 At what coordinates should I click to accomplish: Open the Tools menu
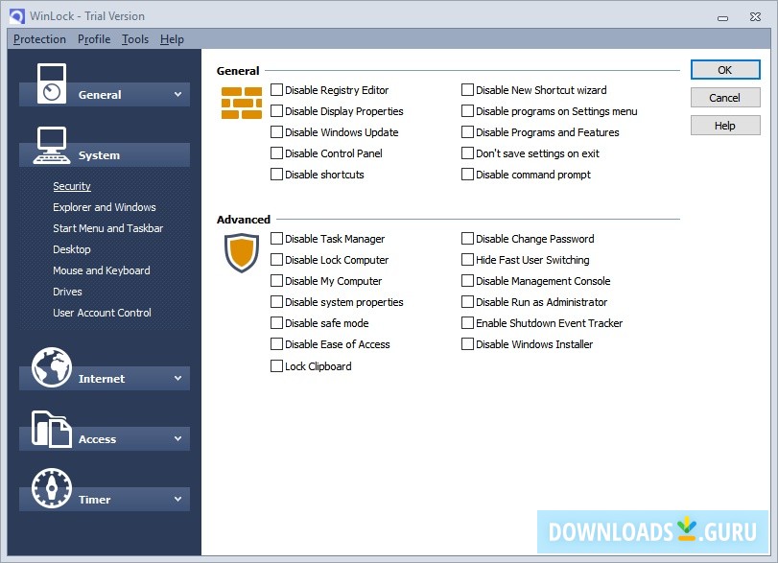[x=134, y=38]
